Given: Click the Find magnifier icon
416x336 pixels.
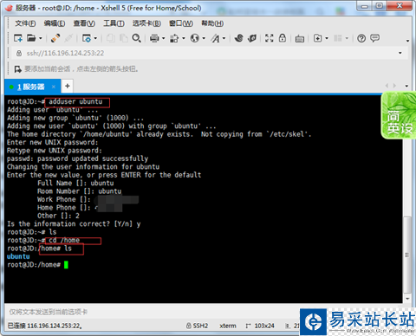Looking at the screenshot, I should (136, 38).
